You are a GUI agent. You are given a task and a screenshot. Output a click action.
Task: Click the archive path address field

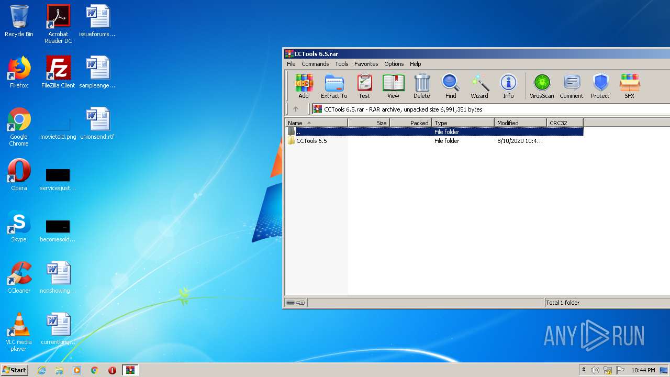click(491, 109)
